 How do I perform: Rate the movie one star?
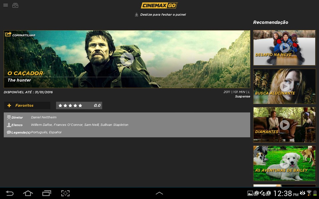(x=60, y=105)
